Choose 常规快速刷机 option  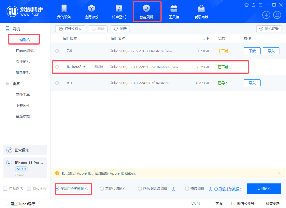pyautogui.click(x=102, y=189)
